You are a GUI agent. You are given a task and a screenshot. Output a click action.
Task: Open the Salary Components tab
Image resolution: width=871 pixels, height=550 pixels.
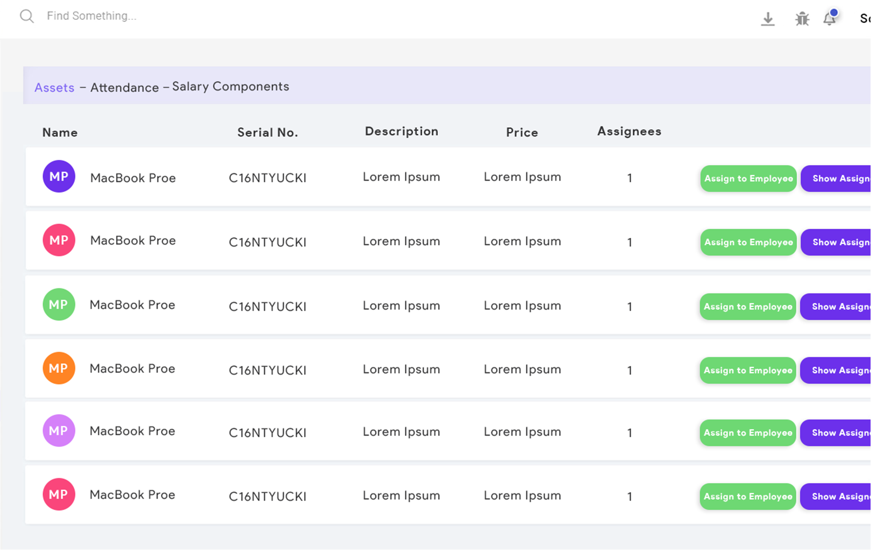[230, 86]
